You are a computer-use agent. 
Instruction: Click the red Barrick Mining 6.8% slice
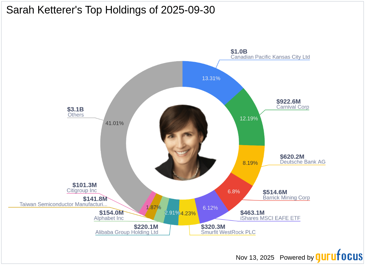pyautogui.click(x=234, y=191)
